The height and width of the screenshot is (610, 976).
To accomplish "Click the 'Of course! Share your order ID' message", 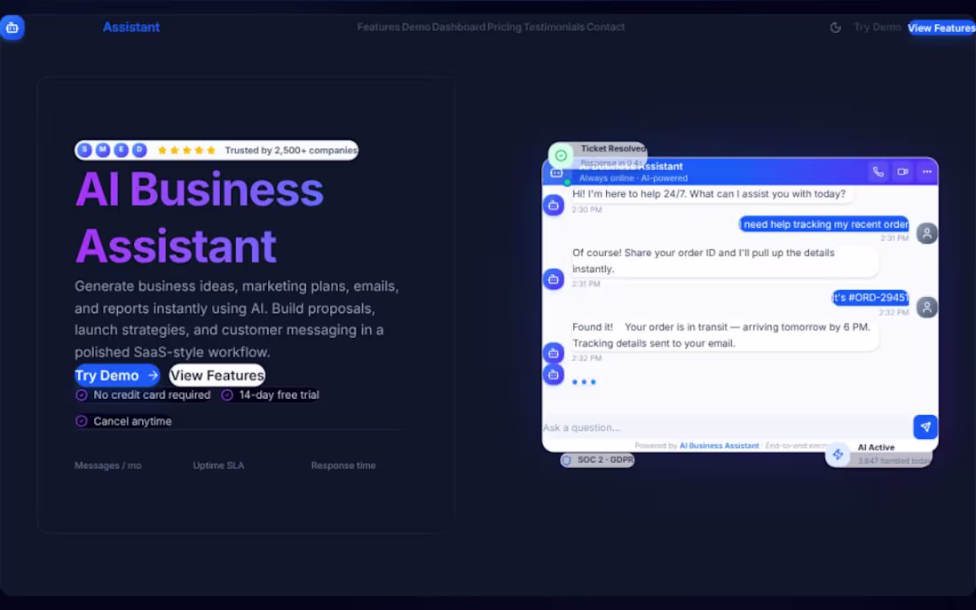I will 725,262.
